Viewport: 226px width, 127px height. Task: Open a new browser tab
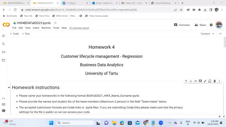182,3
